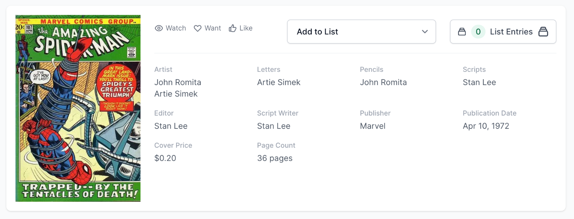Image resolution: width=574 pixels, height=219 pixels.
Task: Click John Romita under Pencils
Action: pyautogui.click(x=383, y=83)
